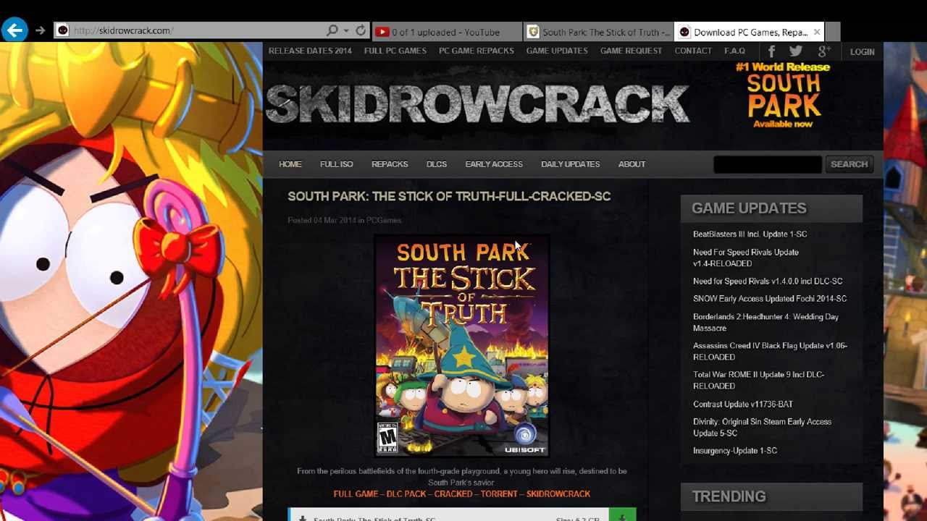The image size is (927, 521).
Task: Open PC Game Repacks top link
Action: click(476, 51)
